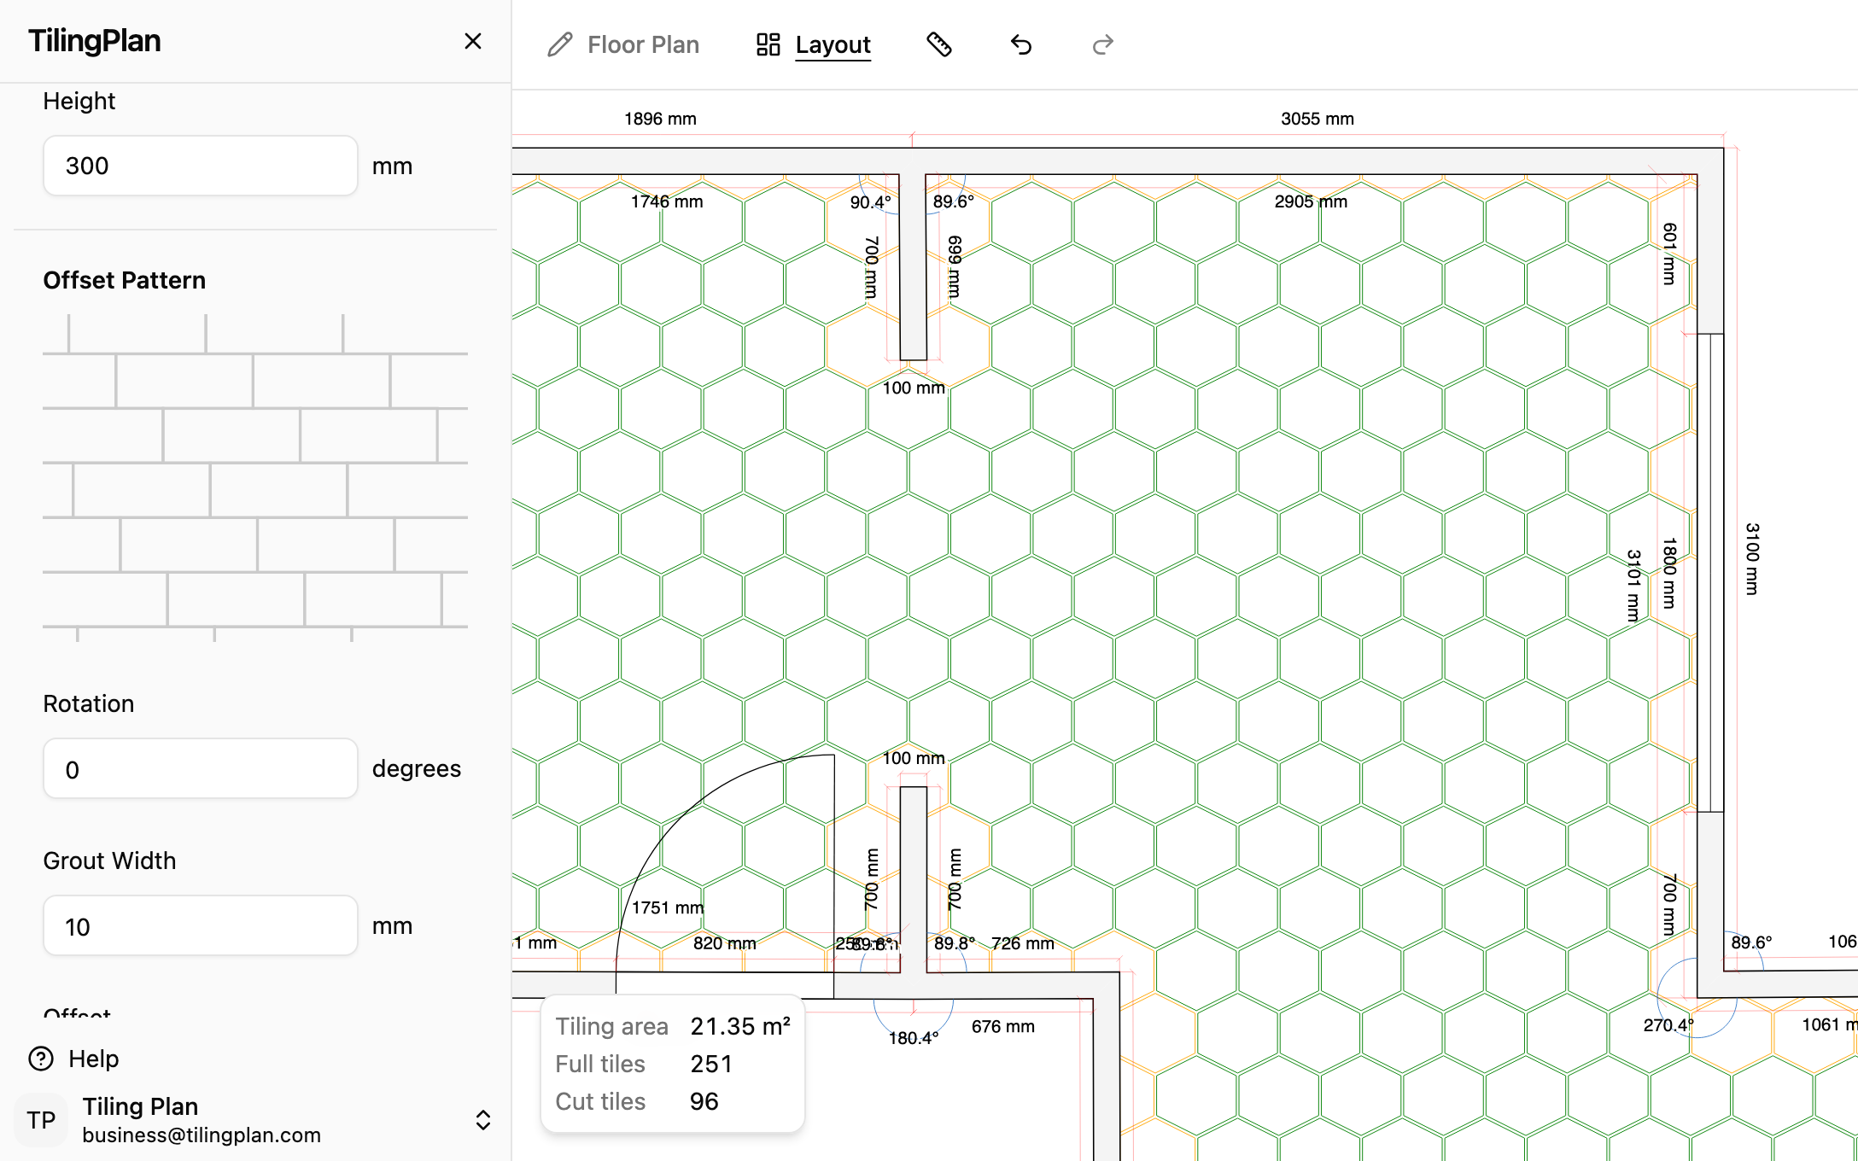Viewport: 1858px width, 1161px height.
Task: Undo the last action
Action: click(1021, 44)
